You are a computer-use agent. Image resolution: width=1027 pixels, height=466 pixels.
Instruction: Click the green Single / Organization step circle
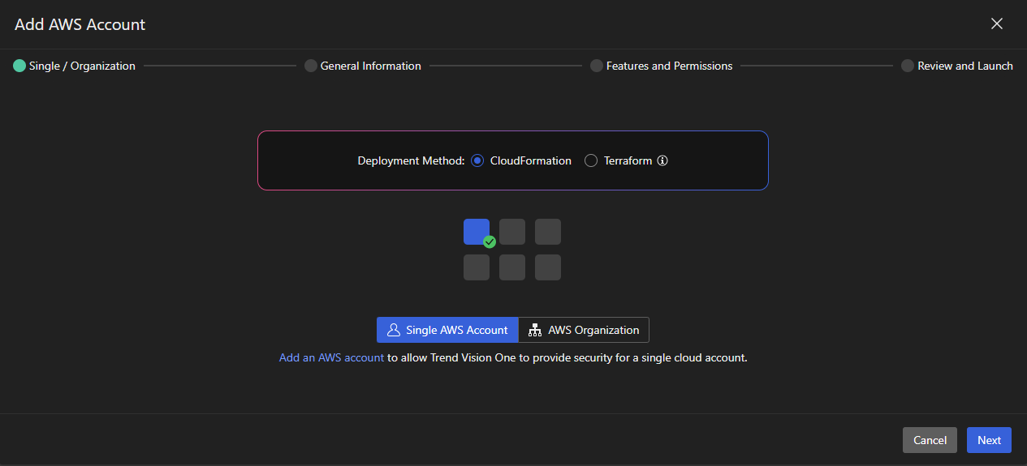[19, 66]
